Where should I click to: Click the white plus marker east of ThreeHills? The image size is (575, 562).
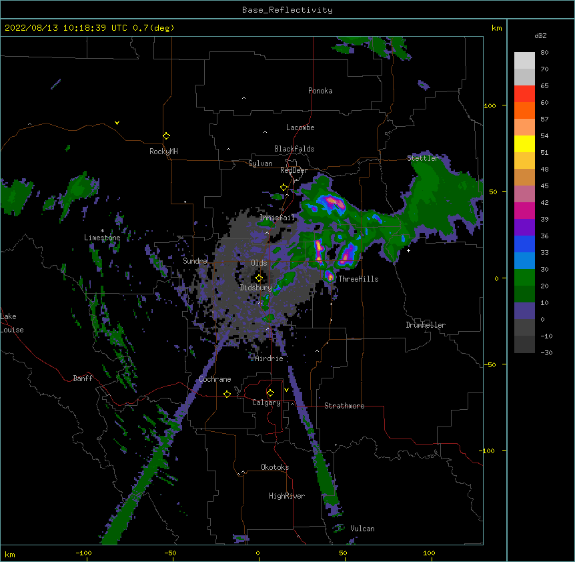(x=408, y=250)
